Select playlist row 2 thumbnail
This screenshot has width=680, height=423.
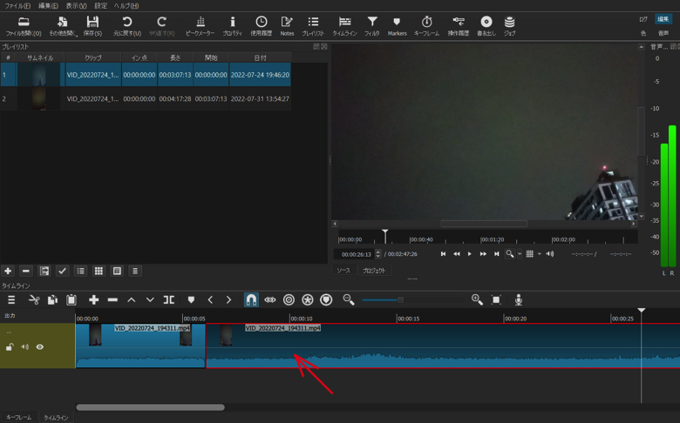pos(39,98)
